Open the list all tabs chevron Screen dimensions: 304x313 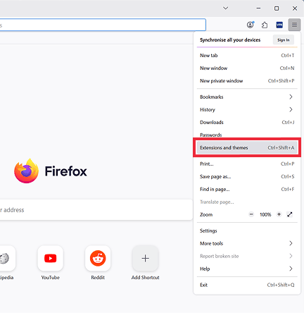[225, 8]
